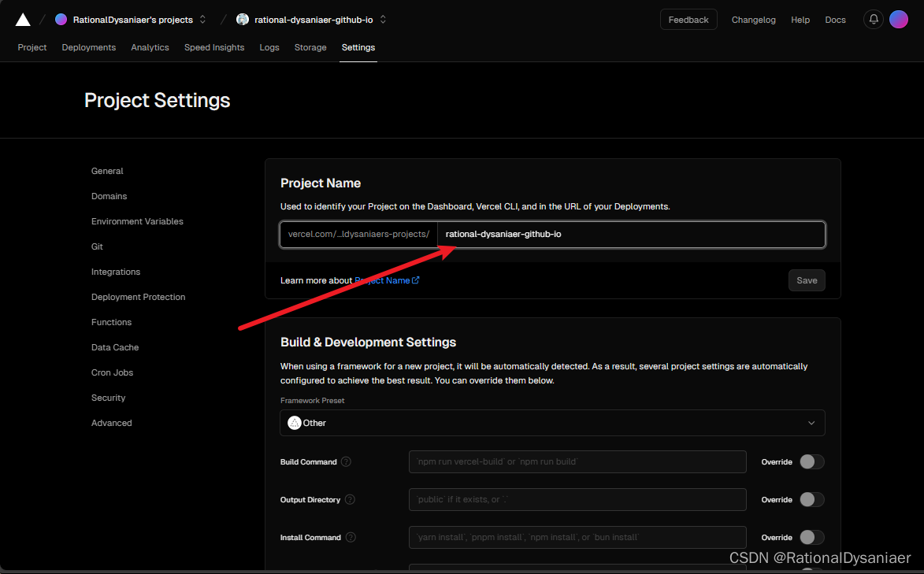Click the Project Settings heading
Screen dimensions: 924x574
click(157, 100)
